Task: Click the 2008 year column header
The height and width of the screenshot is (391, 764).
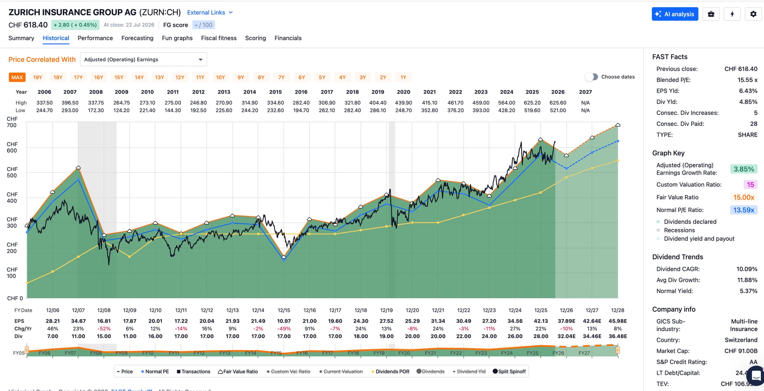Action: coord(96,92)
